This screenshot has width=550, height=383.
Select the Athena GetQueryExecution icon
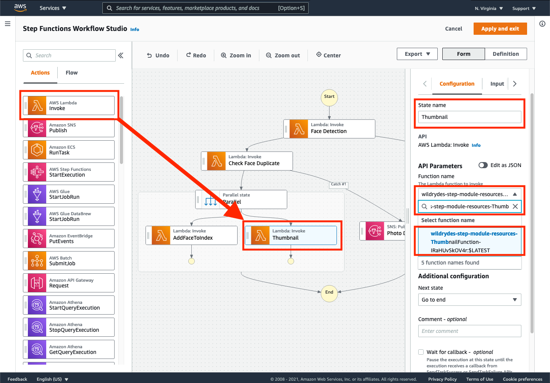37,349
